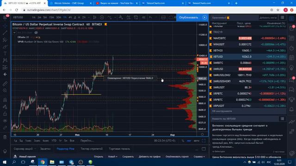Click the blue Опубликовать publish button

pos(188,18)
